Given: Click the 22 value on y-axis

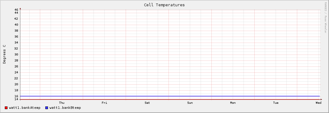Looking at the screenshot, I should pyautogui.click(x=16, y=79).
